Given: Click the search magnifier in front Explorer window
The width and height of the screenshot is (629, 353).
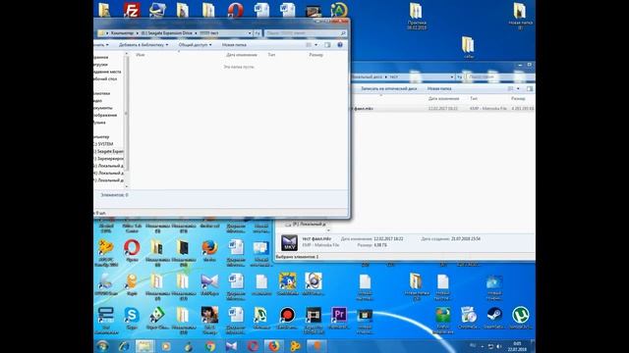Looking at the screenshot, I should (343, 33).
